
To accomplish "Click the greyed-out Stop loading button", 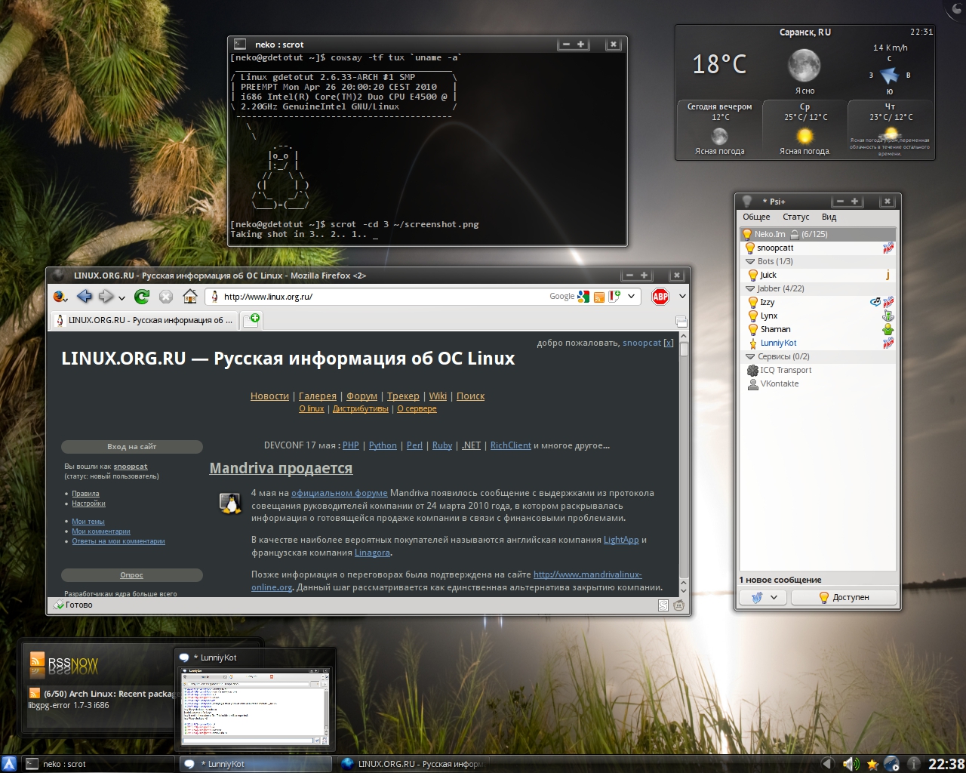I will tap(166, 297).
